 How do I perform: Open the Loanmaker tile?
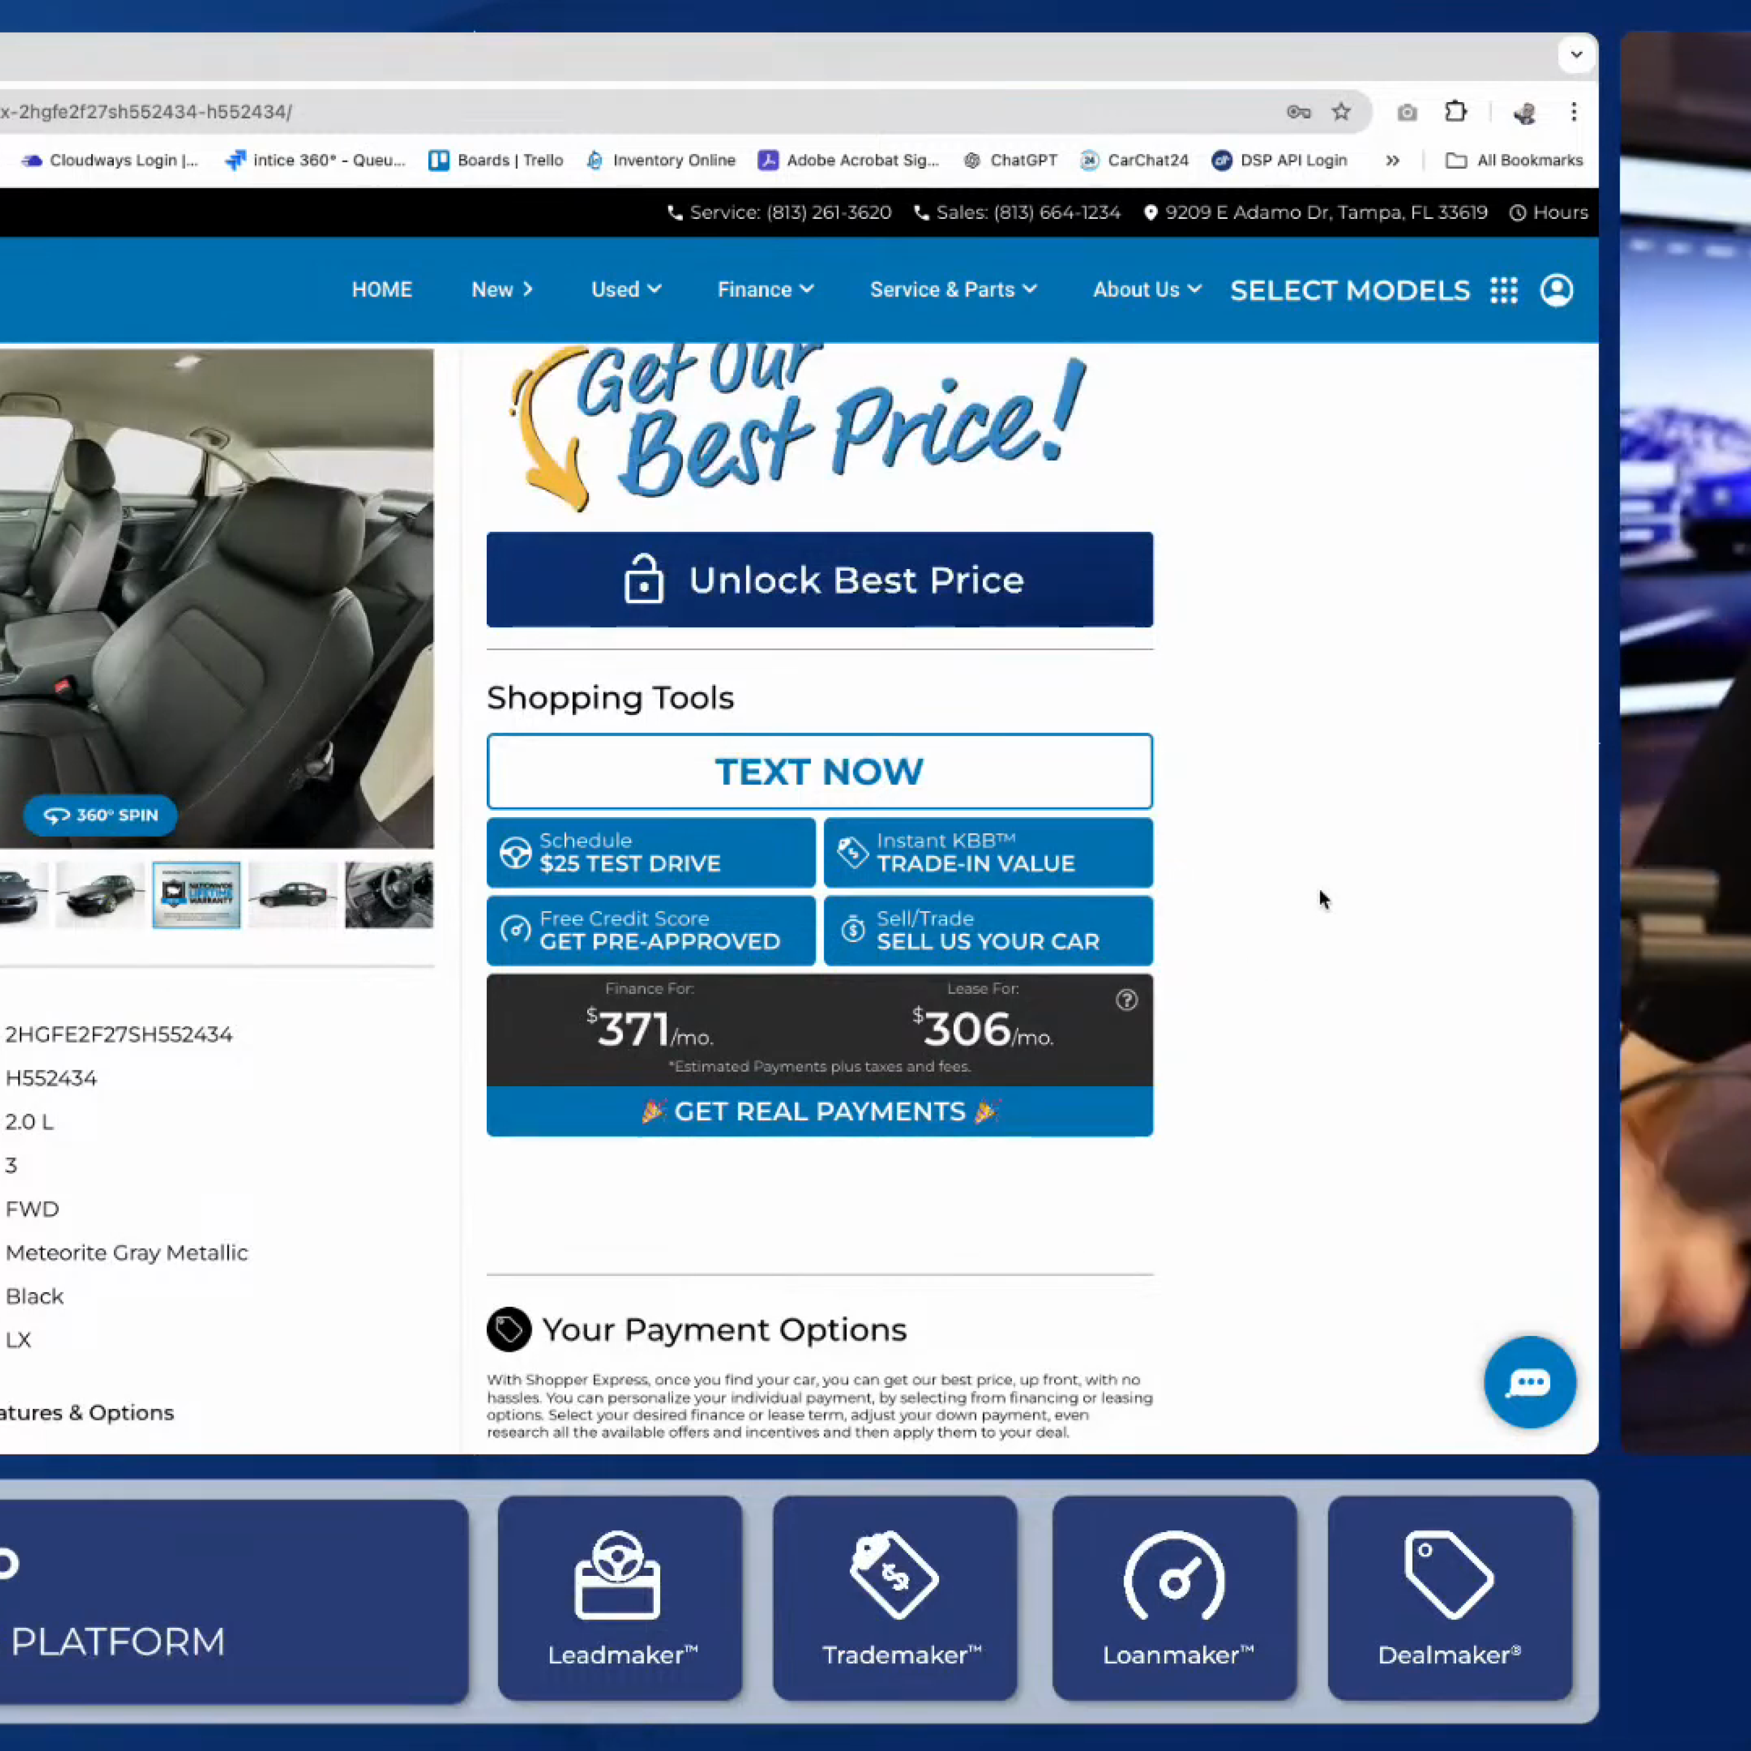pyautogui.click(x=1174, y=1598)
